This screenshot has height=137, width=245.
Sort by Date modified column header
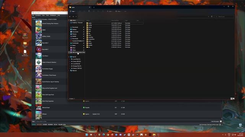(x=115, y=21)
